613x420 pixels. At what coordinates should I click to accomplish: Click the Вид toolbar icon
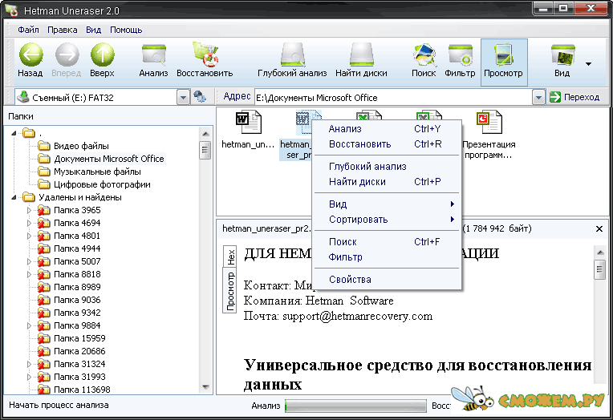pos(562,60)
